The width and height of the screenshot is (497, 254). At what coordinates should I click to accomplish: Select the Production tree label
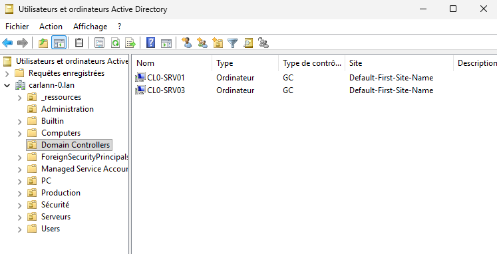click(61, 193)
